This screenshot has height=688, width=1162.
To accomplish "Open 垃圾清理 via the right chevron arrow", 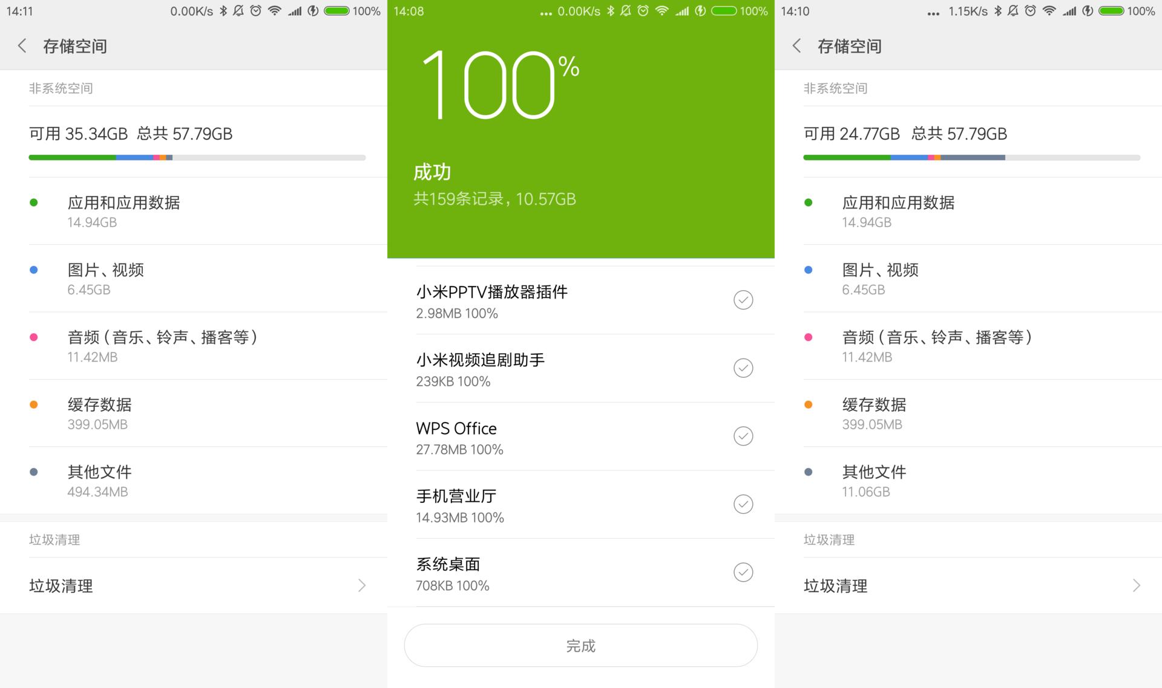I will (1135, 585).
